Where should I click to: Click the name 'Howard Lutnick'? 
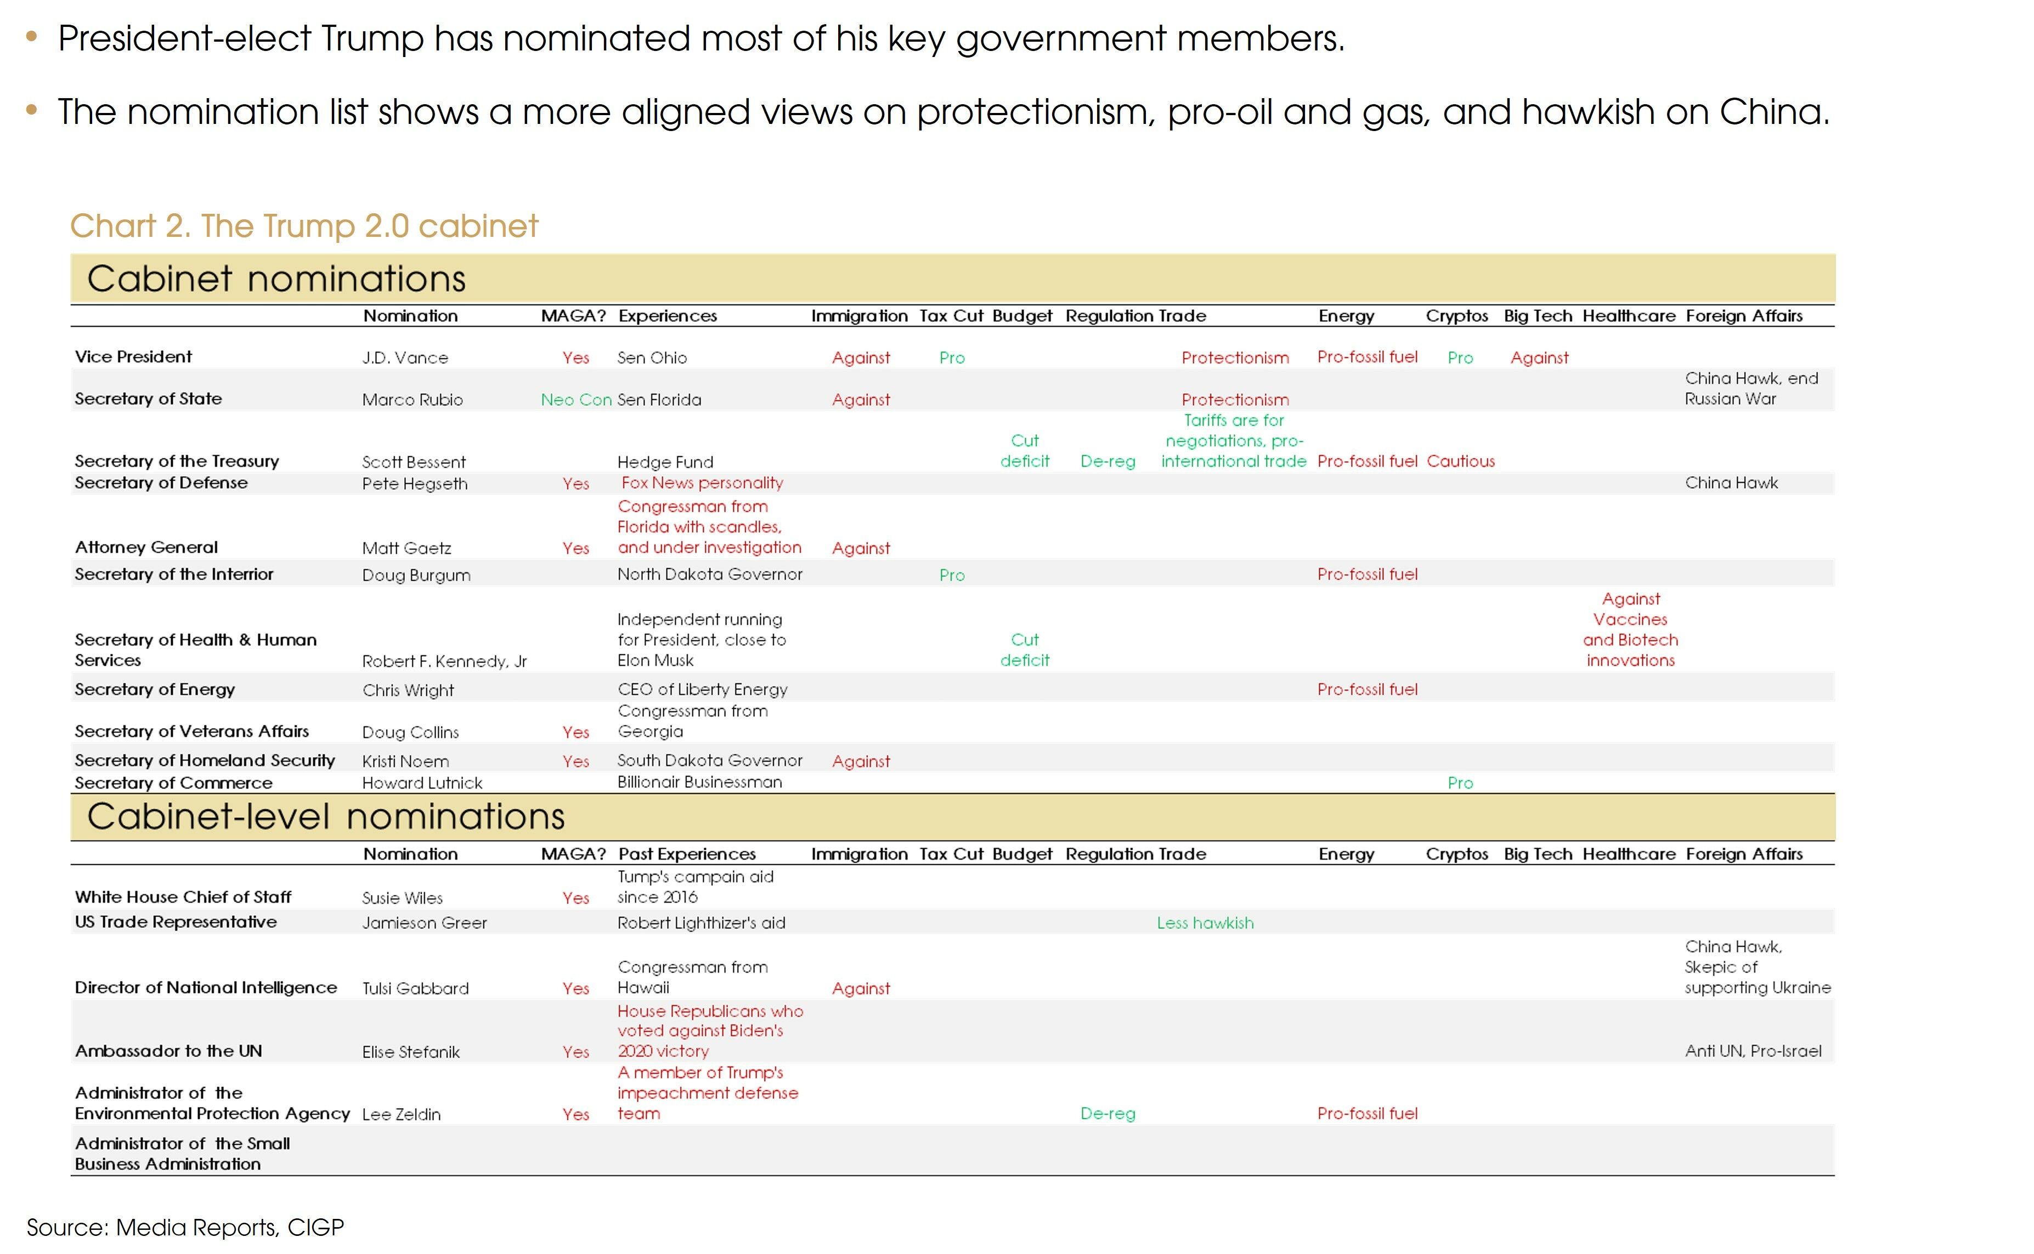[x=421, y=783]
